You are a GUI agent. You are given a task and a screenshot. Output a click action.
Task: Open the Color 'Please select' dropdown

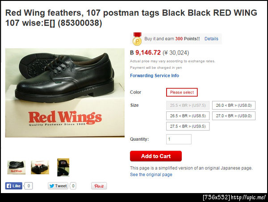[x=182, y=93]
